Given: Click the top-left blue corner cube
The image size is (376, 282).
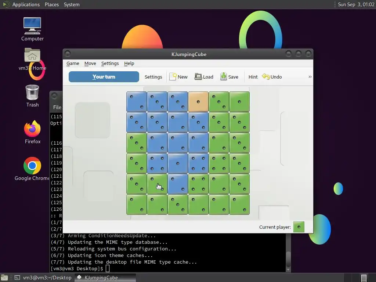Looking at the screenshot, I should tap(137, 102).
